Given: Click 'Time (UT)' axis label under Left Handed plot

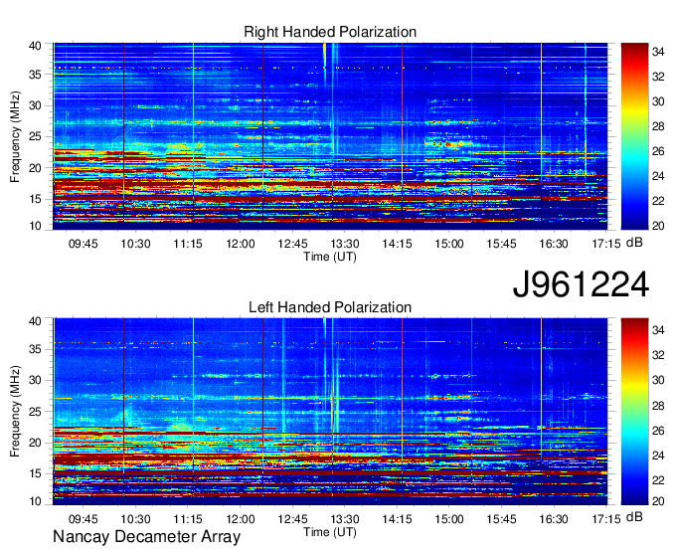Looking at the screenshot, I should click(330, 532).
